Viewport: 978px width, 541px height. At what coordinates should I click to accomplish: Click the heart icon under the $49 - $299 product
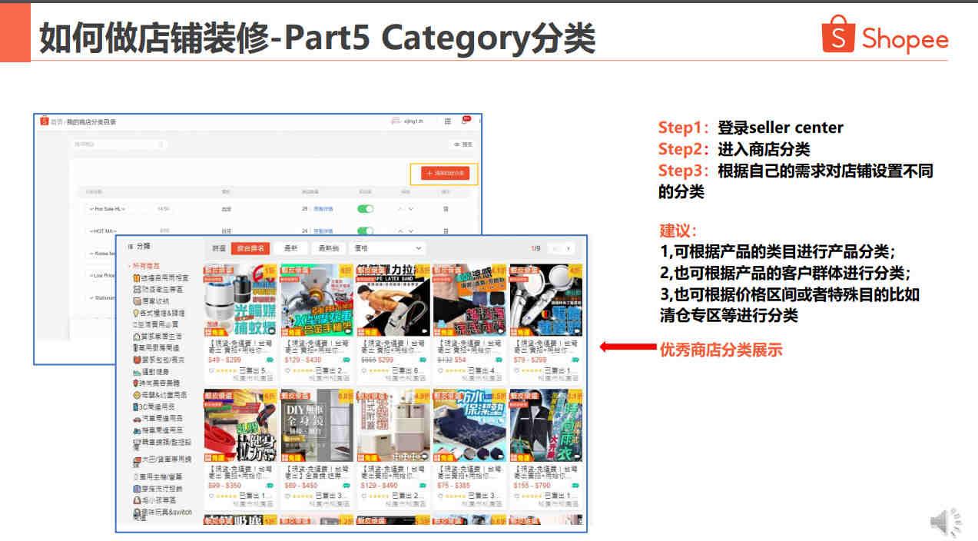click(211, 370)
